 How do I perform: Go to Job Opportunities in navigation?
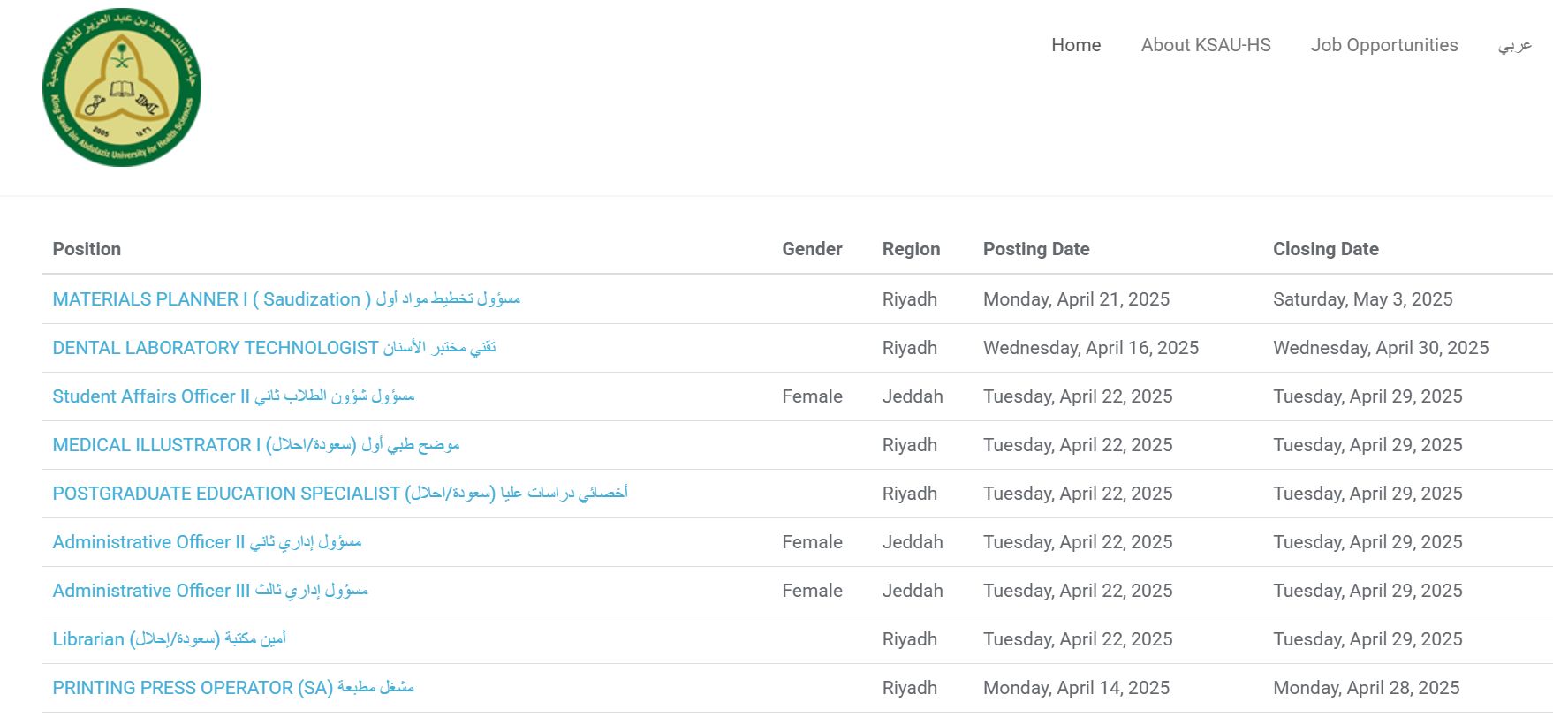(1384, 45)
